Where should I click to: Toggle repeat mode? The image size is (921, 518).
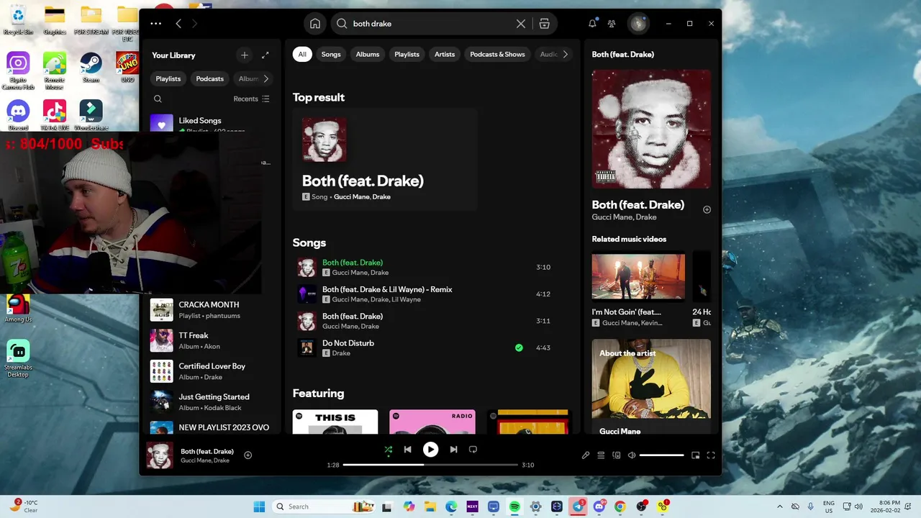pos(473,450)
